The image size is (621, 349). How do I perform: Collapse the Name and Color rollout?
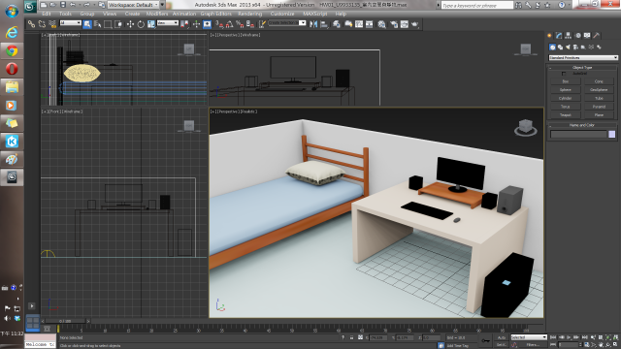[x=582, y=125]
